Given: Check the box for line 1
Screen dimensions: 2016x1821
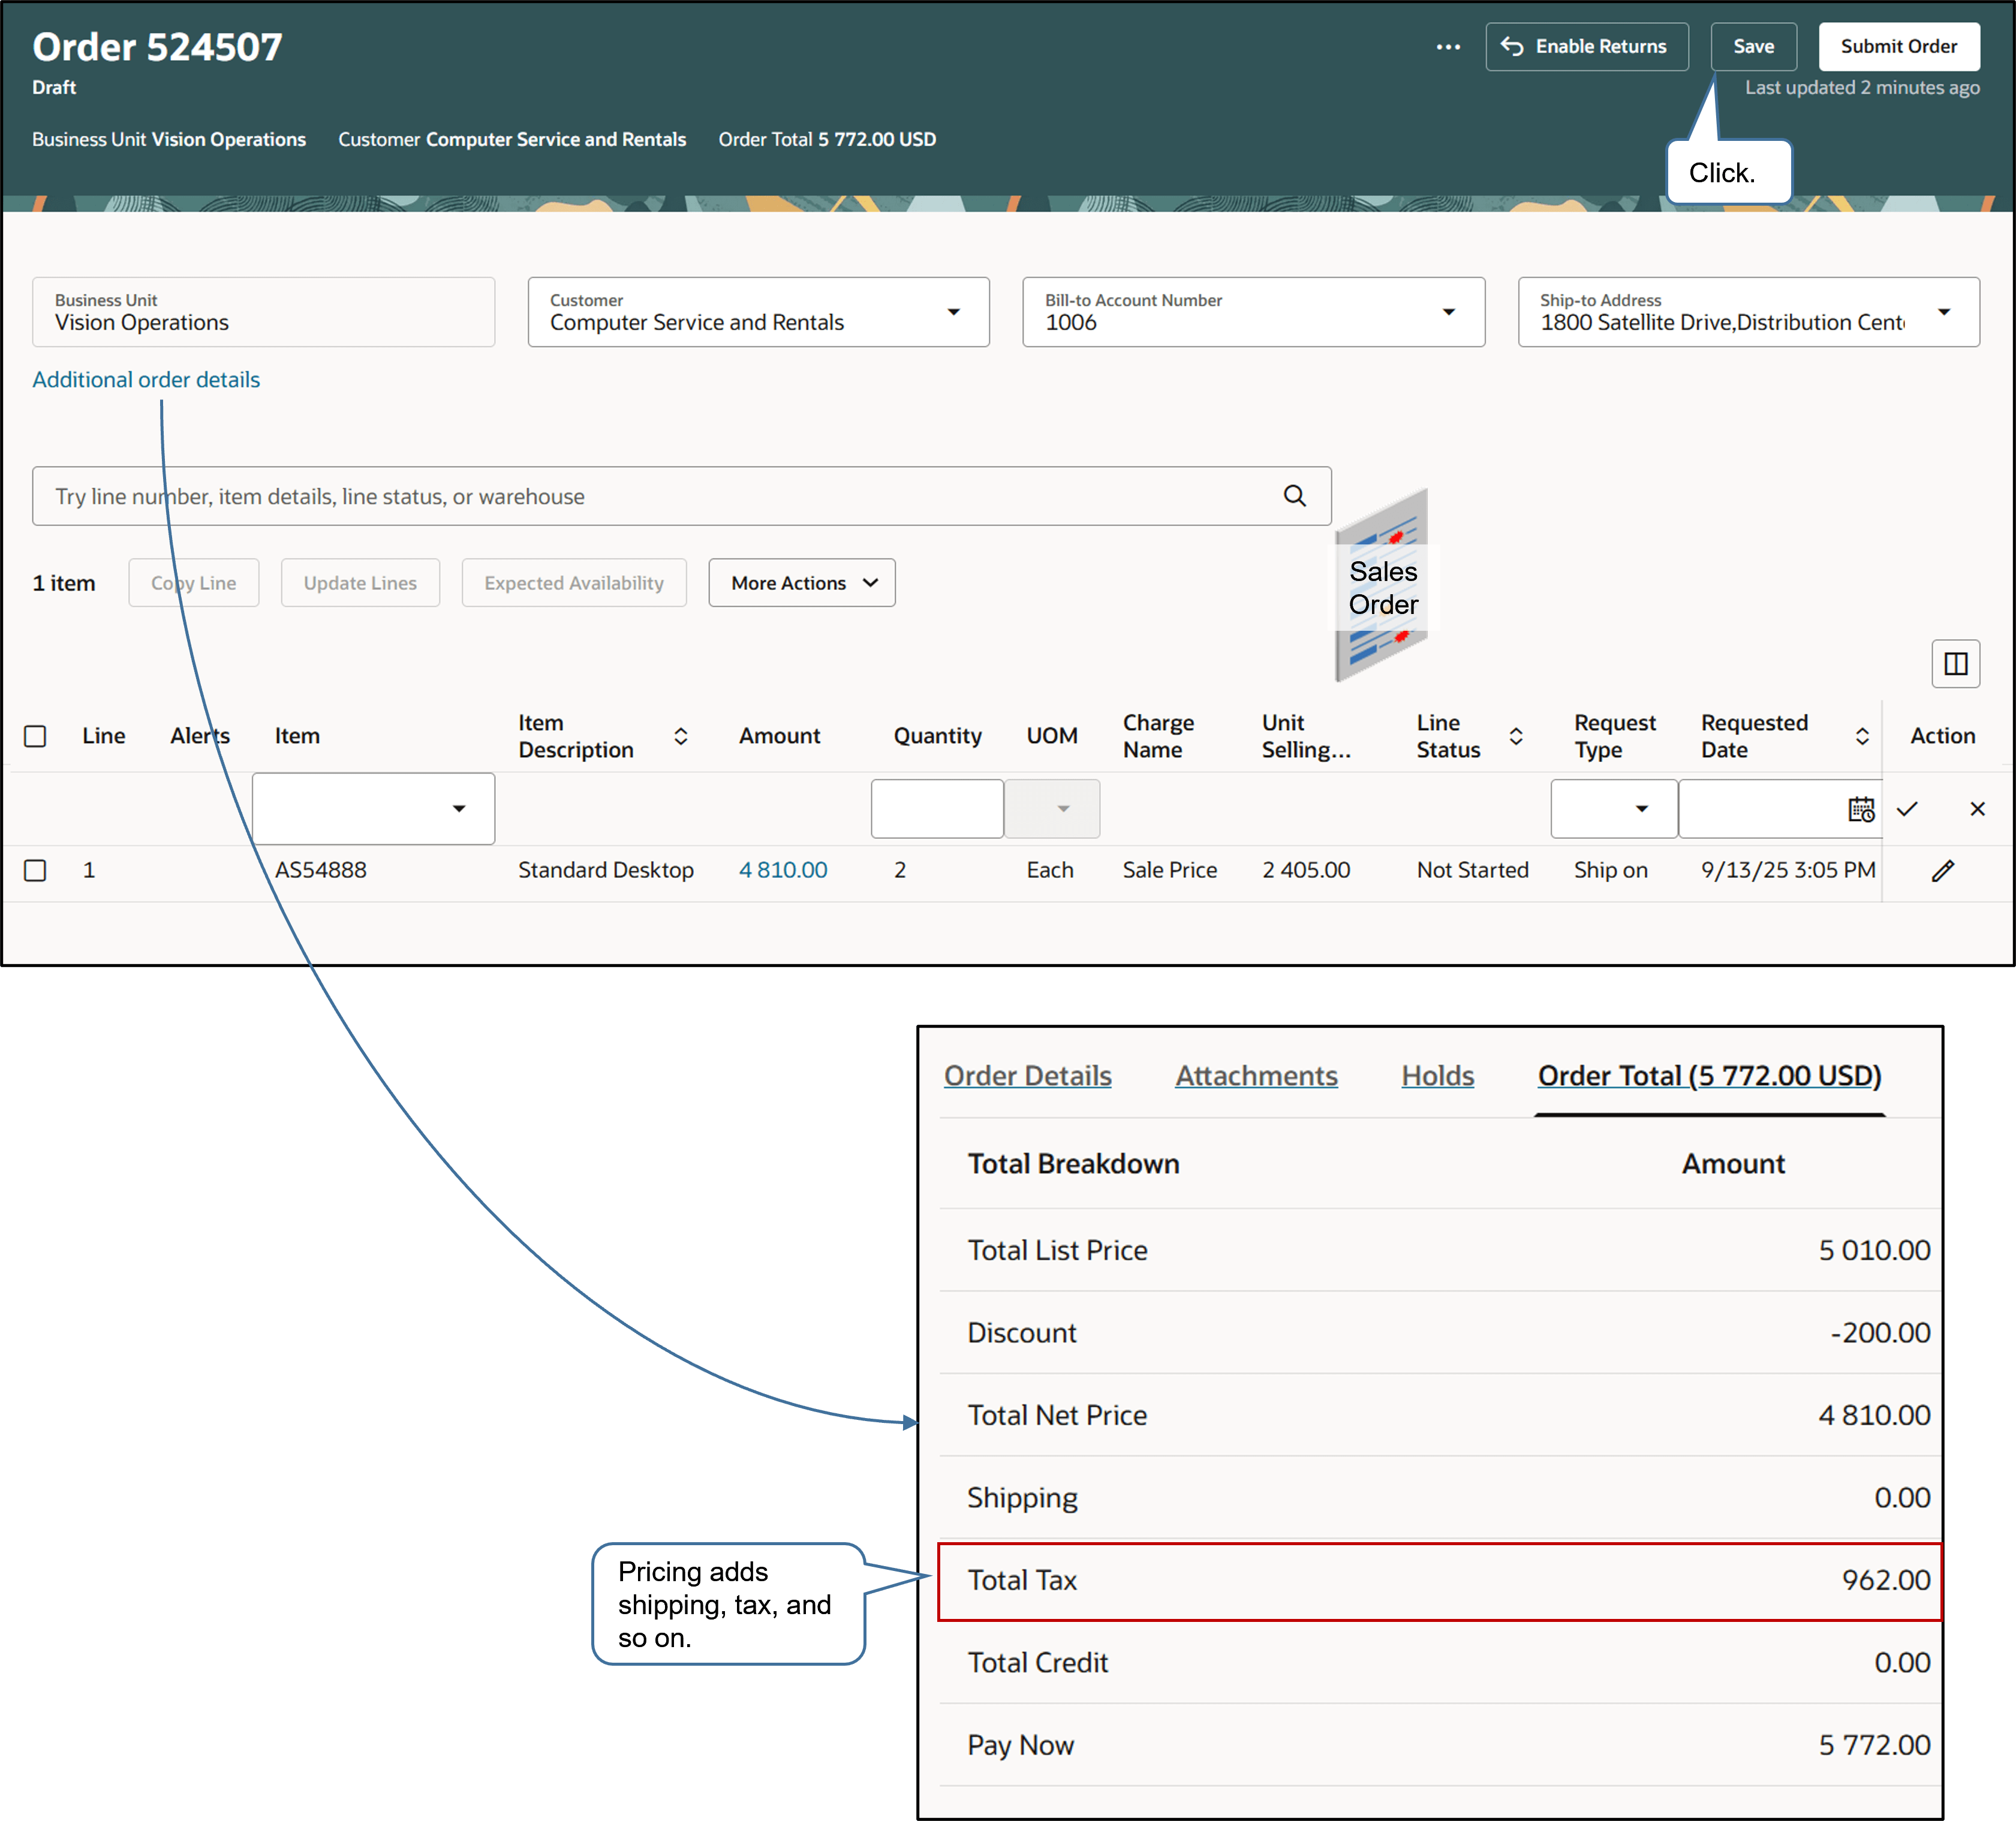Looking at the screenshot, I should [x=35, y=870].
